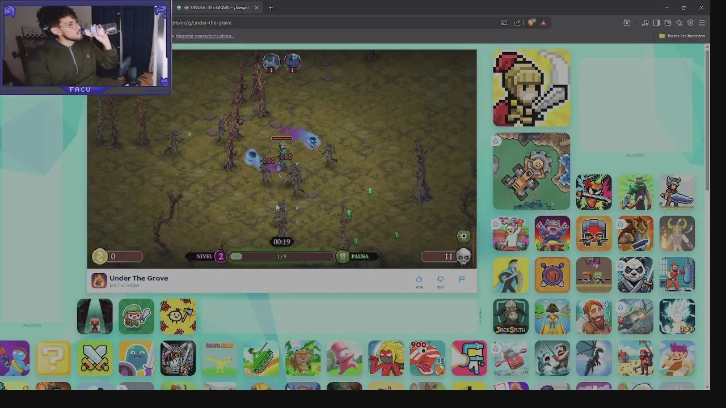Image resolution: width=726 pixels, height=408 pixels.
Task: Open the music playlist toolbar icon
Action: tap(645, 23)
